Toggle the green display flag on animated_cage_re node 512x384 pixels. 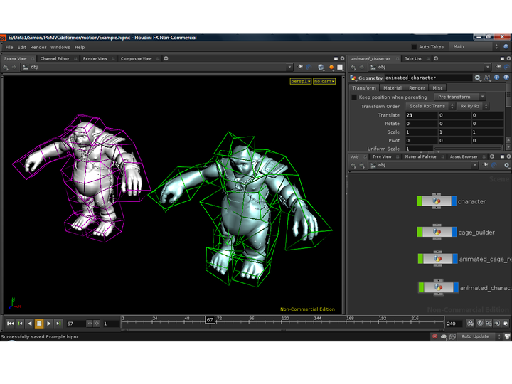tap(420, 259)
